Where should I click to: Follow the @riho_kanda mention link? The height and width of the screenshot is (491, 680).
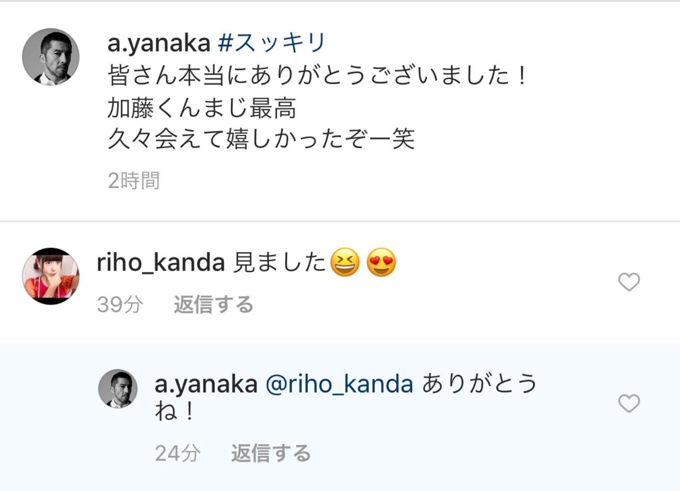[339, 384]
